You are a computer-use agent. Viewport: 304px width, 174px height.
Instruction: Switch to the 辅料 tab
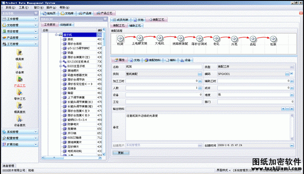pos(170,60)
